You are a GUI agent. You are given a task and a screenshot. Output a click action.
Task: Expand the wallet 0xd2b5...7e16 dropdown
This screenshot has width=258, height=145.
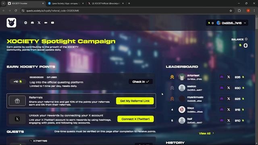(232, 23)
